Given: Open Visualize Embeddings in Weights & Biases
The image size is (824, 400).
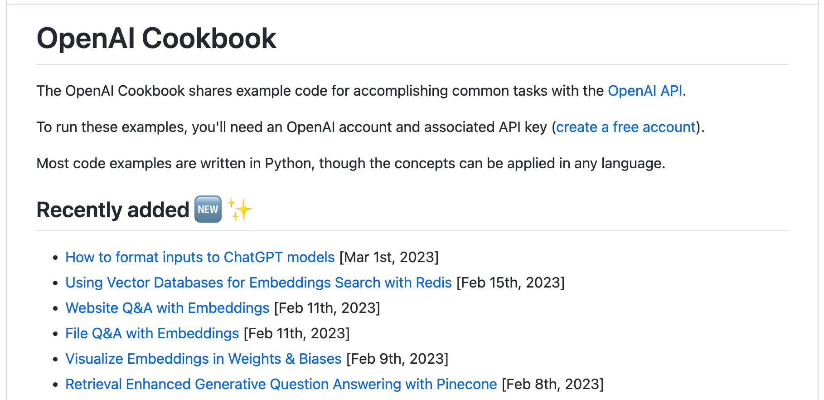Looking at the screenshot, I should [204, 359].
